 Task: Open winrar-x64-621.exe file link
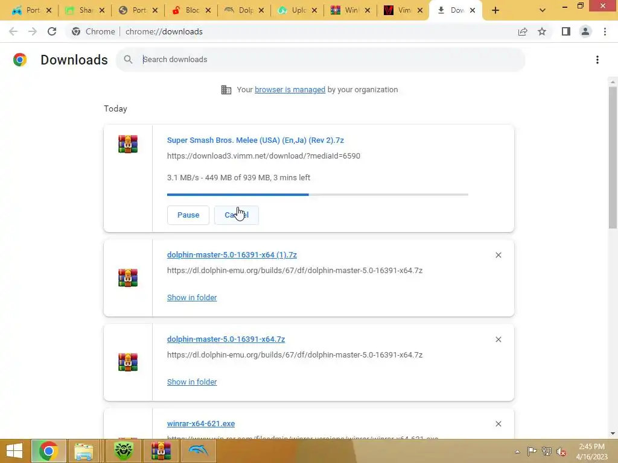pyautogui.click(x=201, y=424)
